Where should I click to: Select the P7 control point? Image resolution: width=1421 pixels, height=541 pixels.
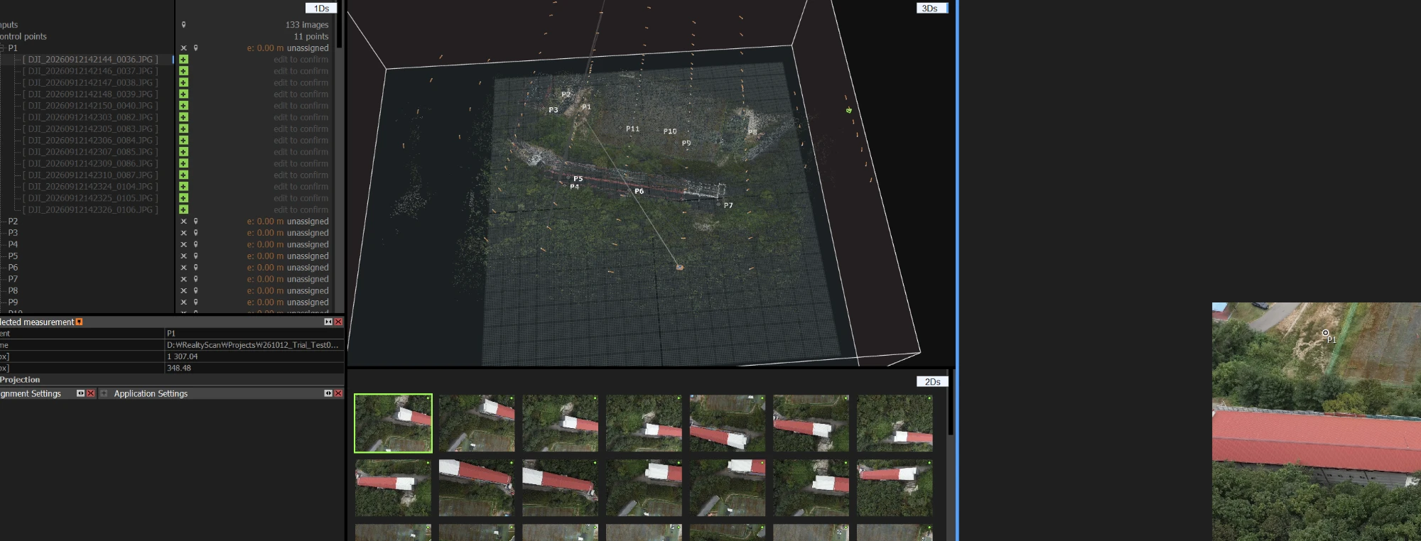tap(13, 279)
